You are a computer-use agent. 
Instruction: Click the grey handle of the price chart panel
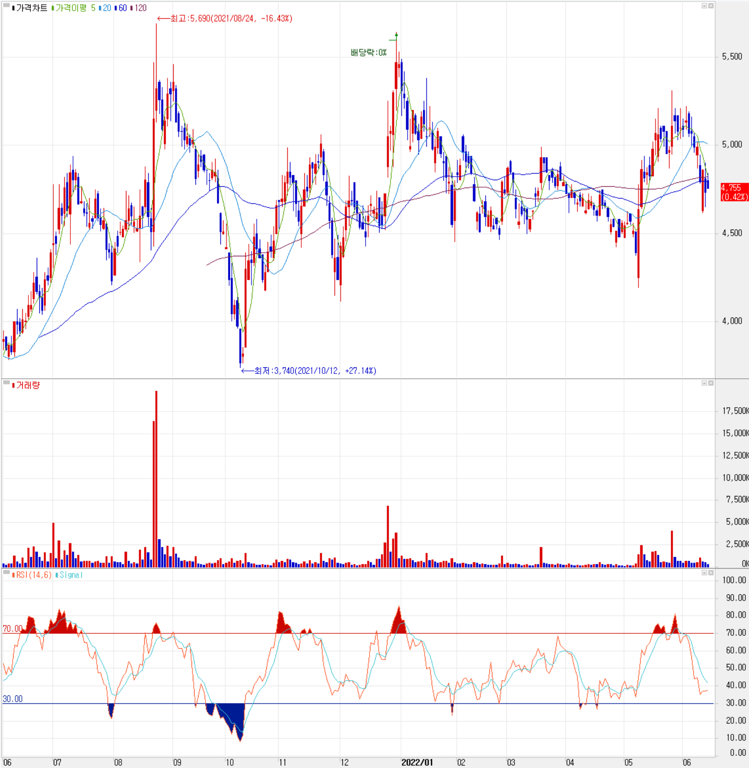tap(7, 5)
